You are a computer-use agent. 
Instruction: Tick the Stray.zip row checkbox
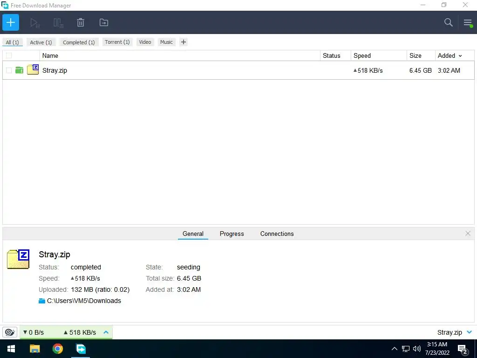coord(9,70)
